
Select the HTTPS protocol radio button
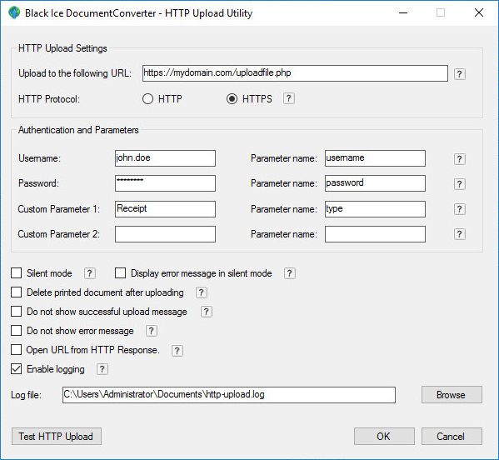(x=232, y=98)
